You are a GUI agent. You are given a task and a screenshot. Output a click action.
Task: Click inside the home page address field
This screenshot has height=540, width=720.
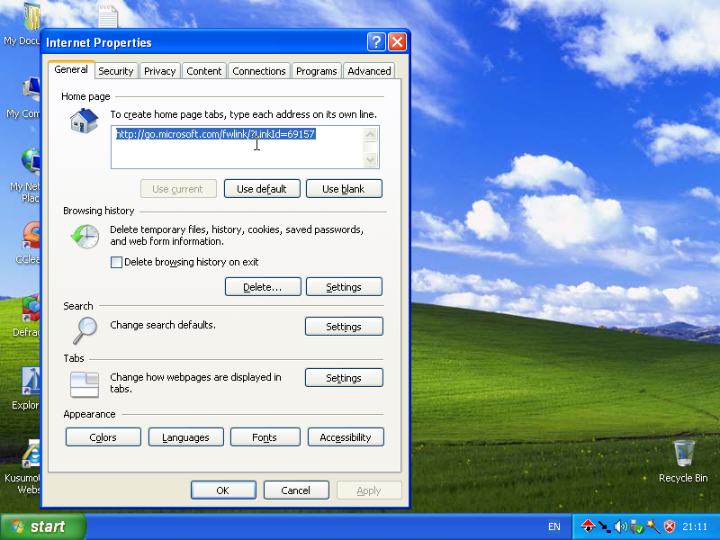click(237, 147)
